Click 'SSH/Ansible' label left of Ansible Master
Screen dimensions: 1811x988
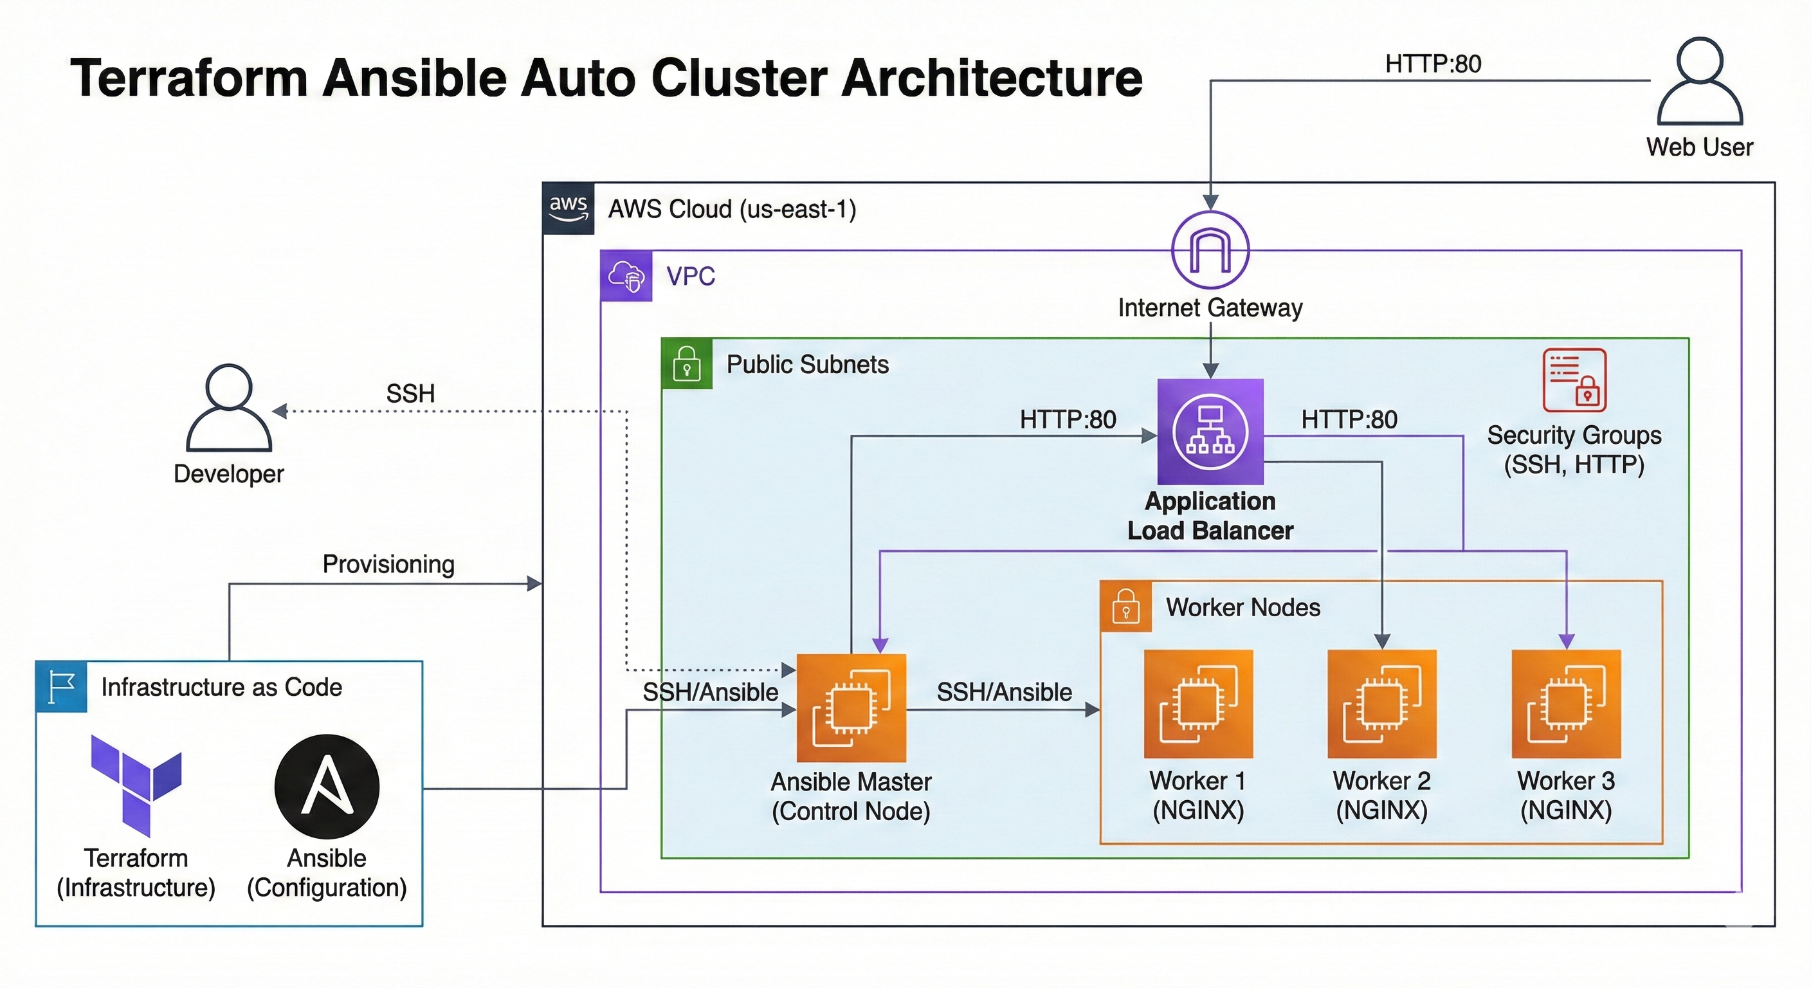[710, 693]
